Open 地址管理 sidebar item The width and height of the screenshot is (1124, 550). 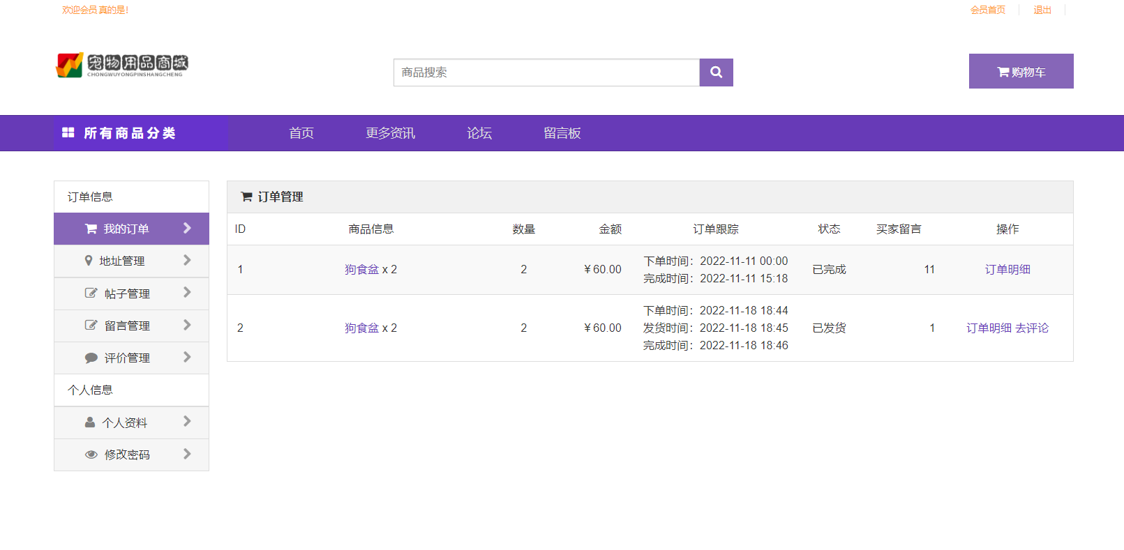click(131, 261)
